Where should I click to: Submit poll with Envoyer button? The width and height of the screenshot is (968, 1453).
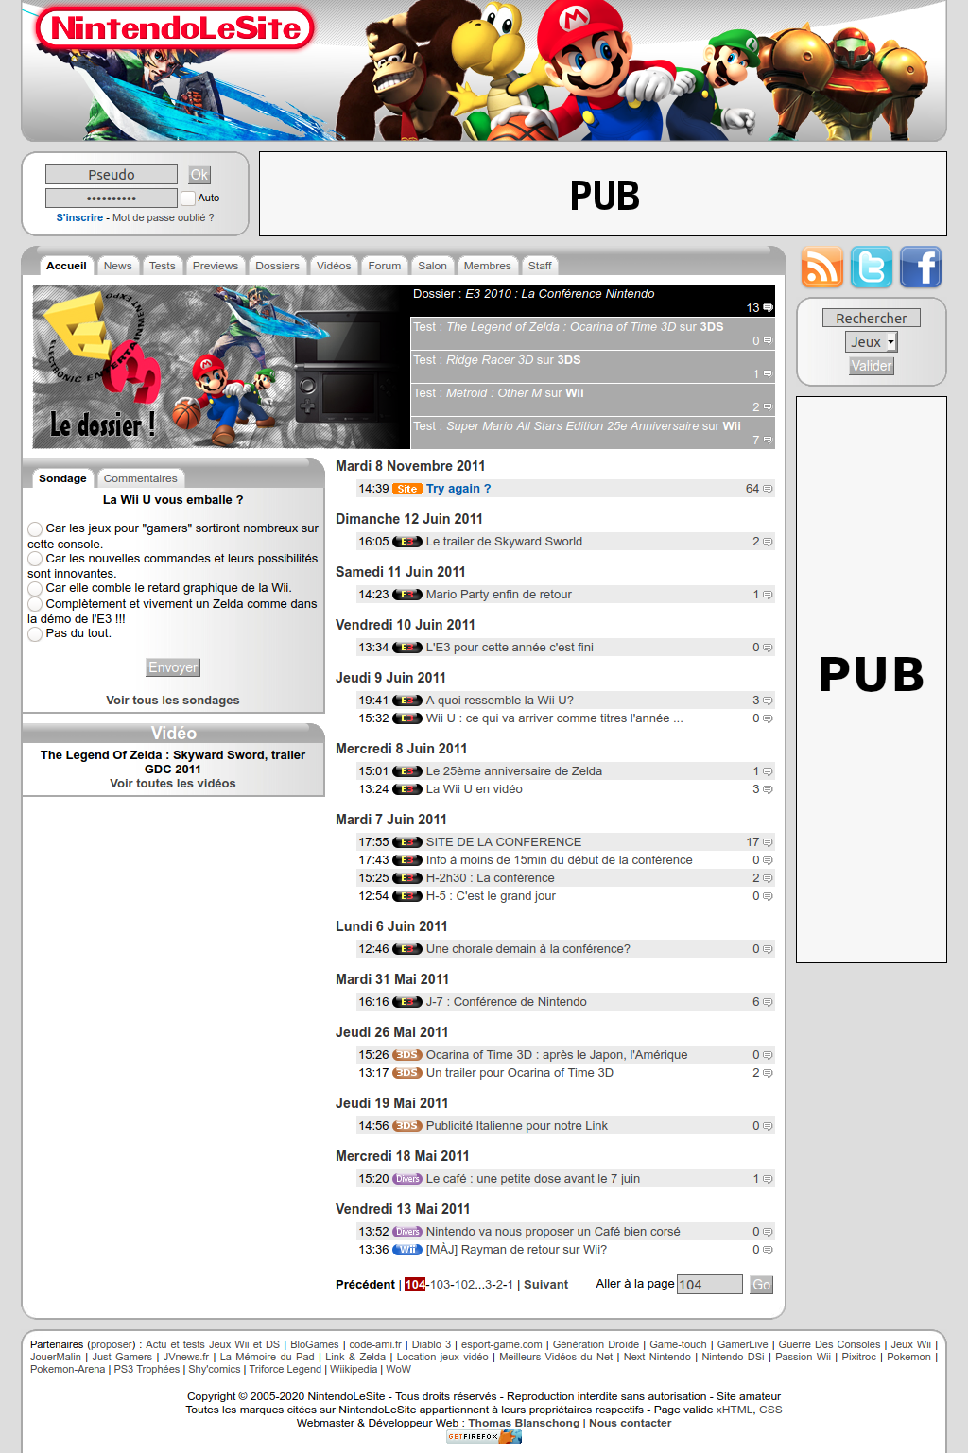click(x=173, y=667)
